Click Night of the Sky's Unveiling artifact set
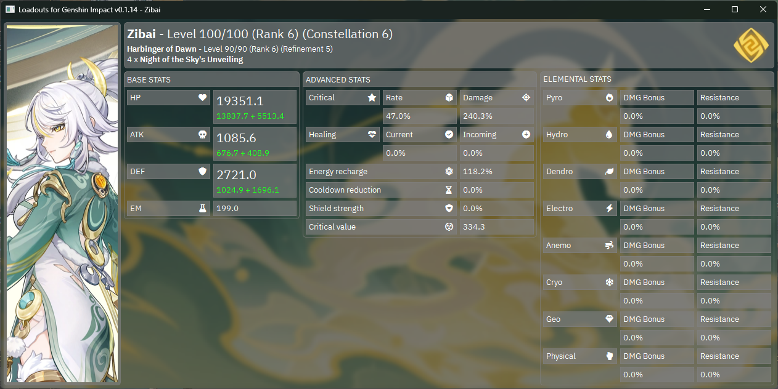 click(x=191, y=60)
